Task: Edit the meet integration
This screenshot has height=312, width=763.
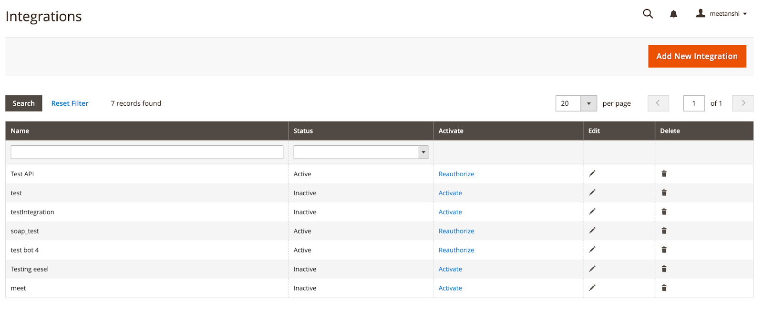Action: 592,288
